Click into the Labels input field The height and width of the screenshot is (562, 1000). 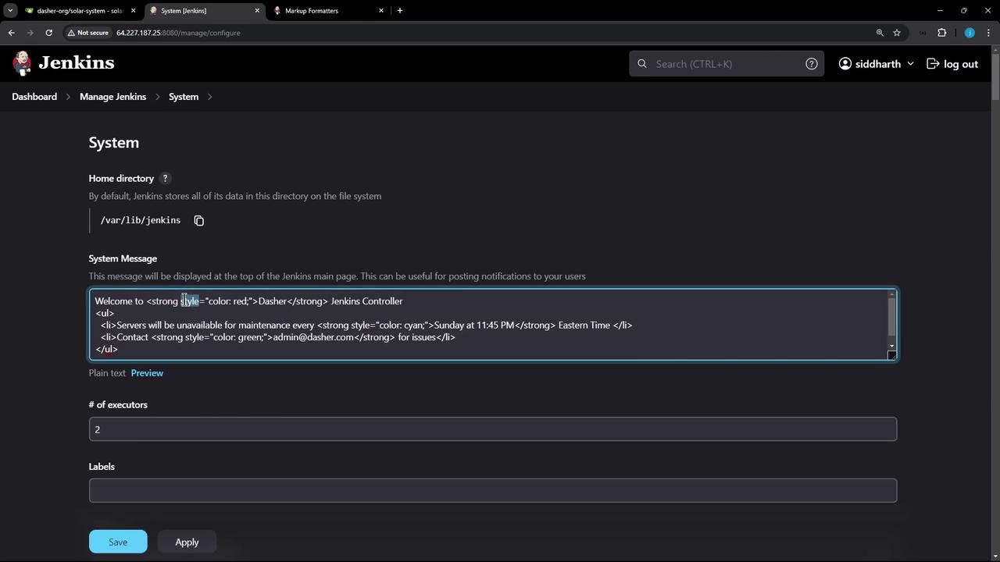pyautogui.click(x=492, y=490)
